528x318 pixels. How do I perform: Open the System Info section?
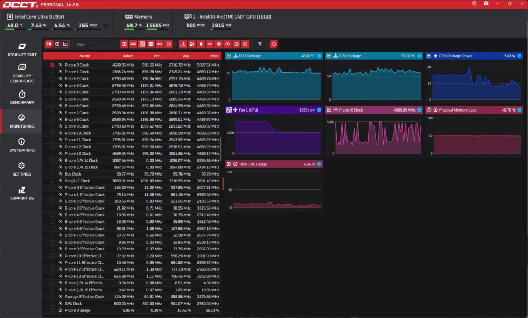point(22,145)
